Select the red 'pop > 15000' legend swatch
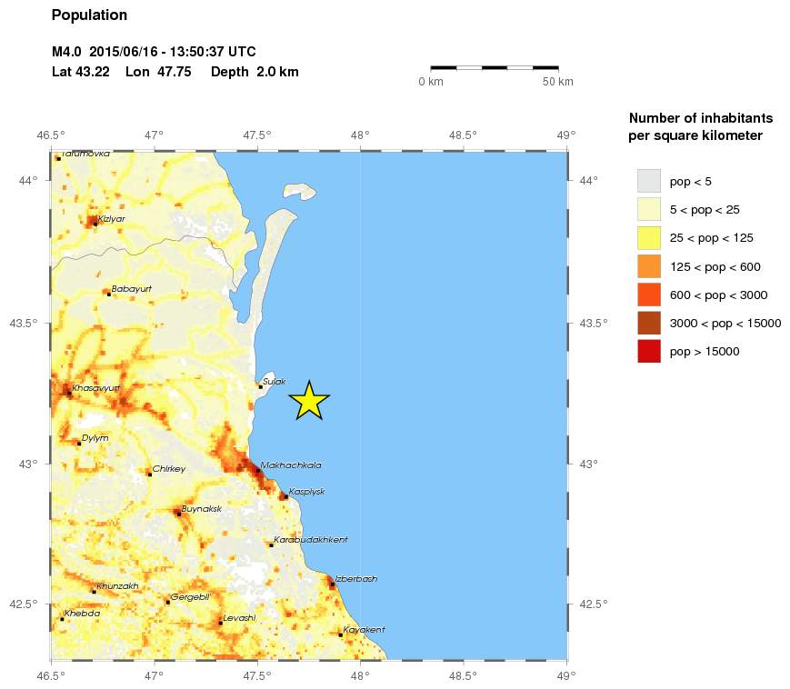 coord(648,351)
